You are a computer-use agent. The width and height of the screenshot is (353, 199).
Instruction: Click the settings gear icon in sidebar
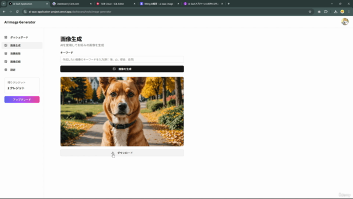[x=6, y=70]
